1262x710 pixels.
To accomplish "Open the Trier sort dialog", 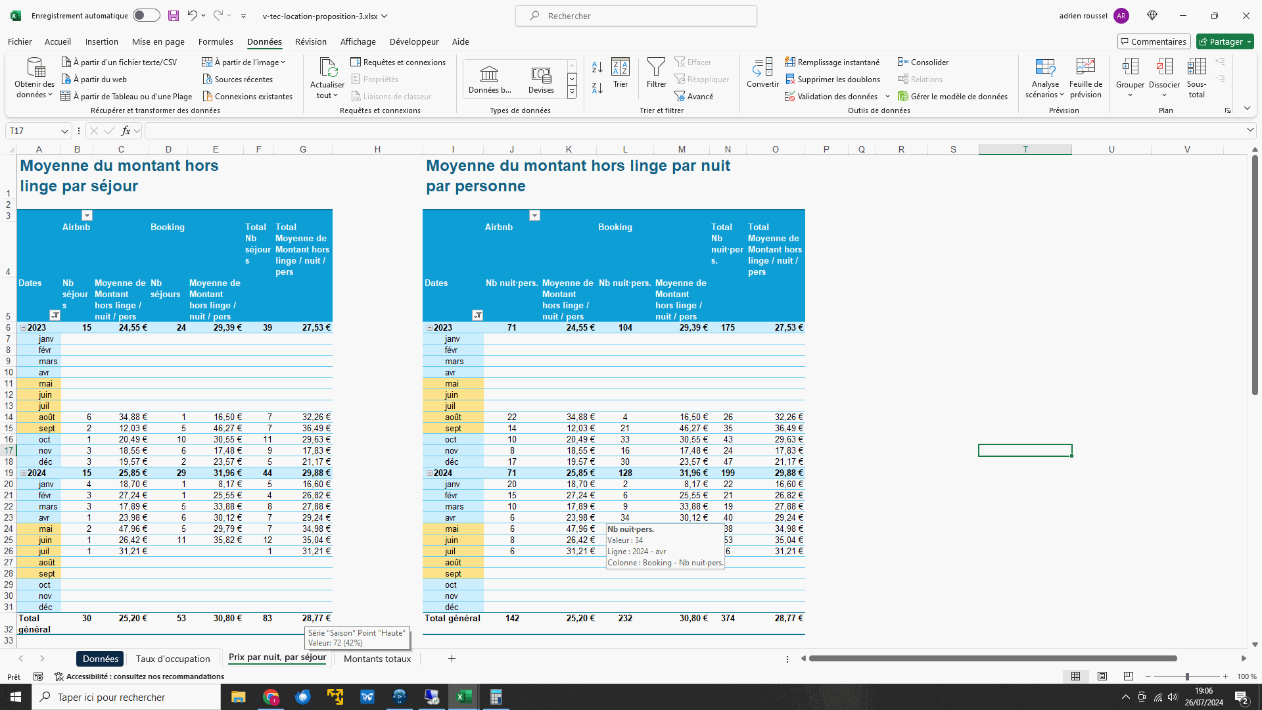I will pyautogui.click(x=620, y=72).
